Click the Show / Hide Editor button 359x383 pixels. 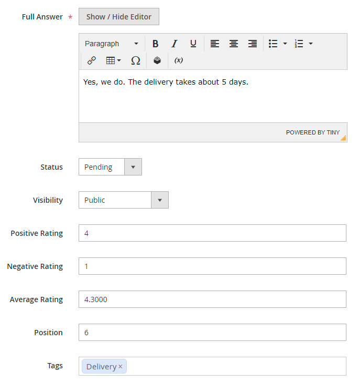(x=119, y=17)
